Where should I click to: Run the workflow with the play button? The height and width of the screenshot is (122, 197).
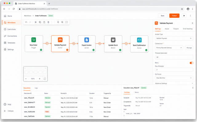coord(184,16)
